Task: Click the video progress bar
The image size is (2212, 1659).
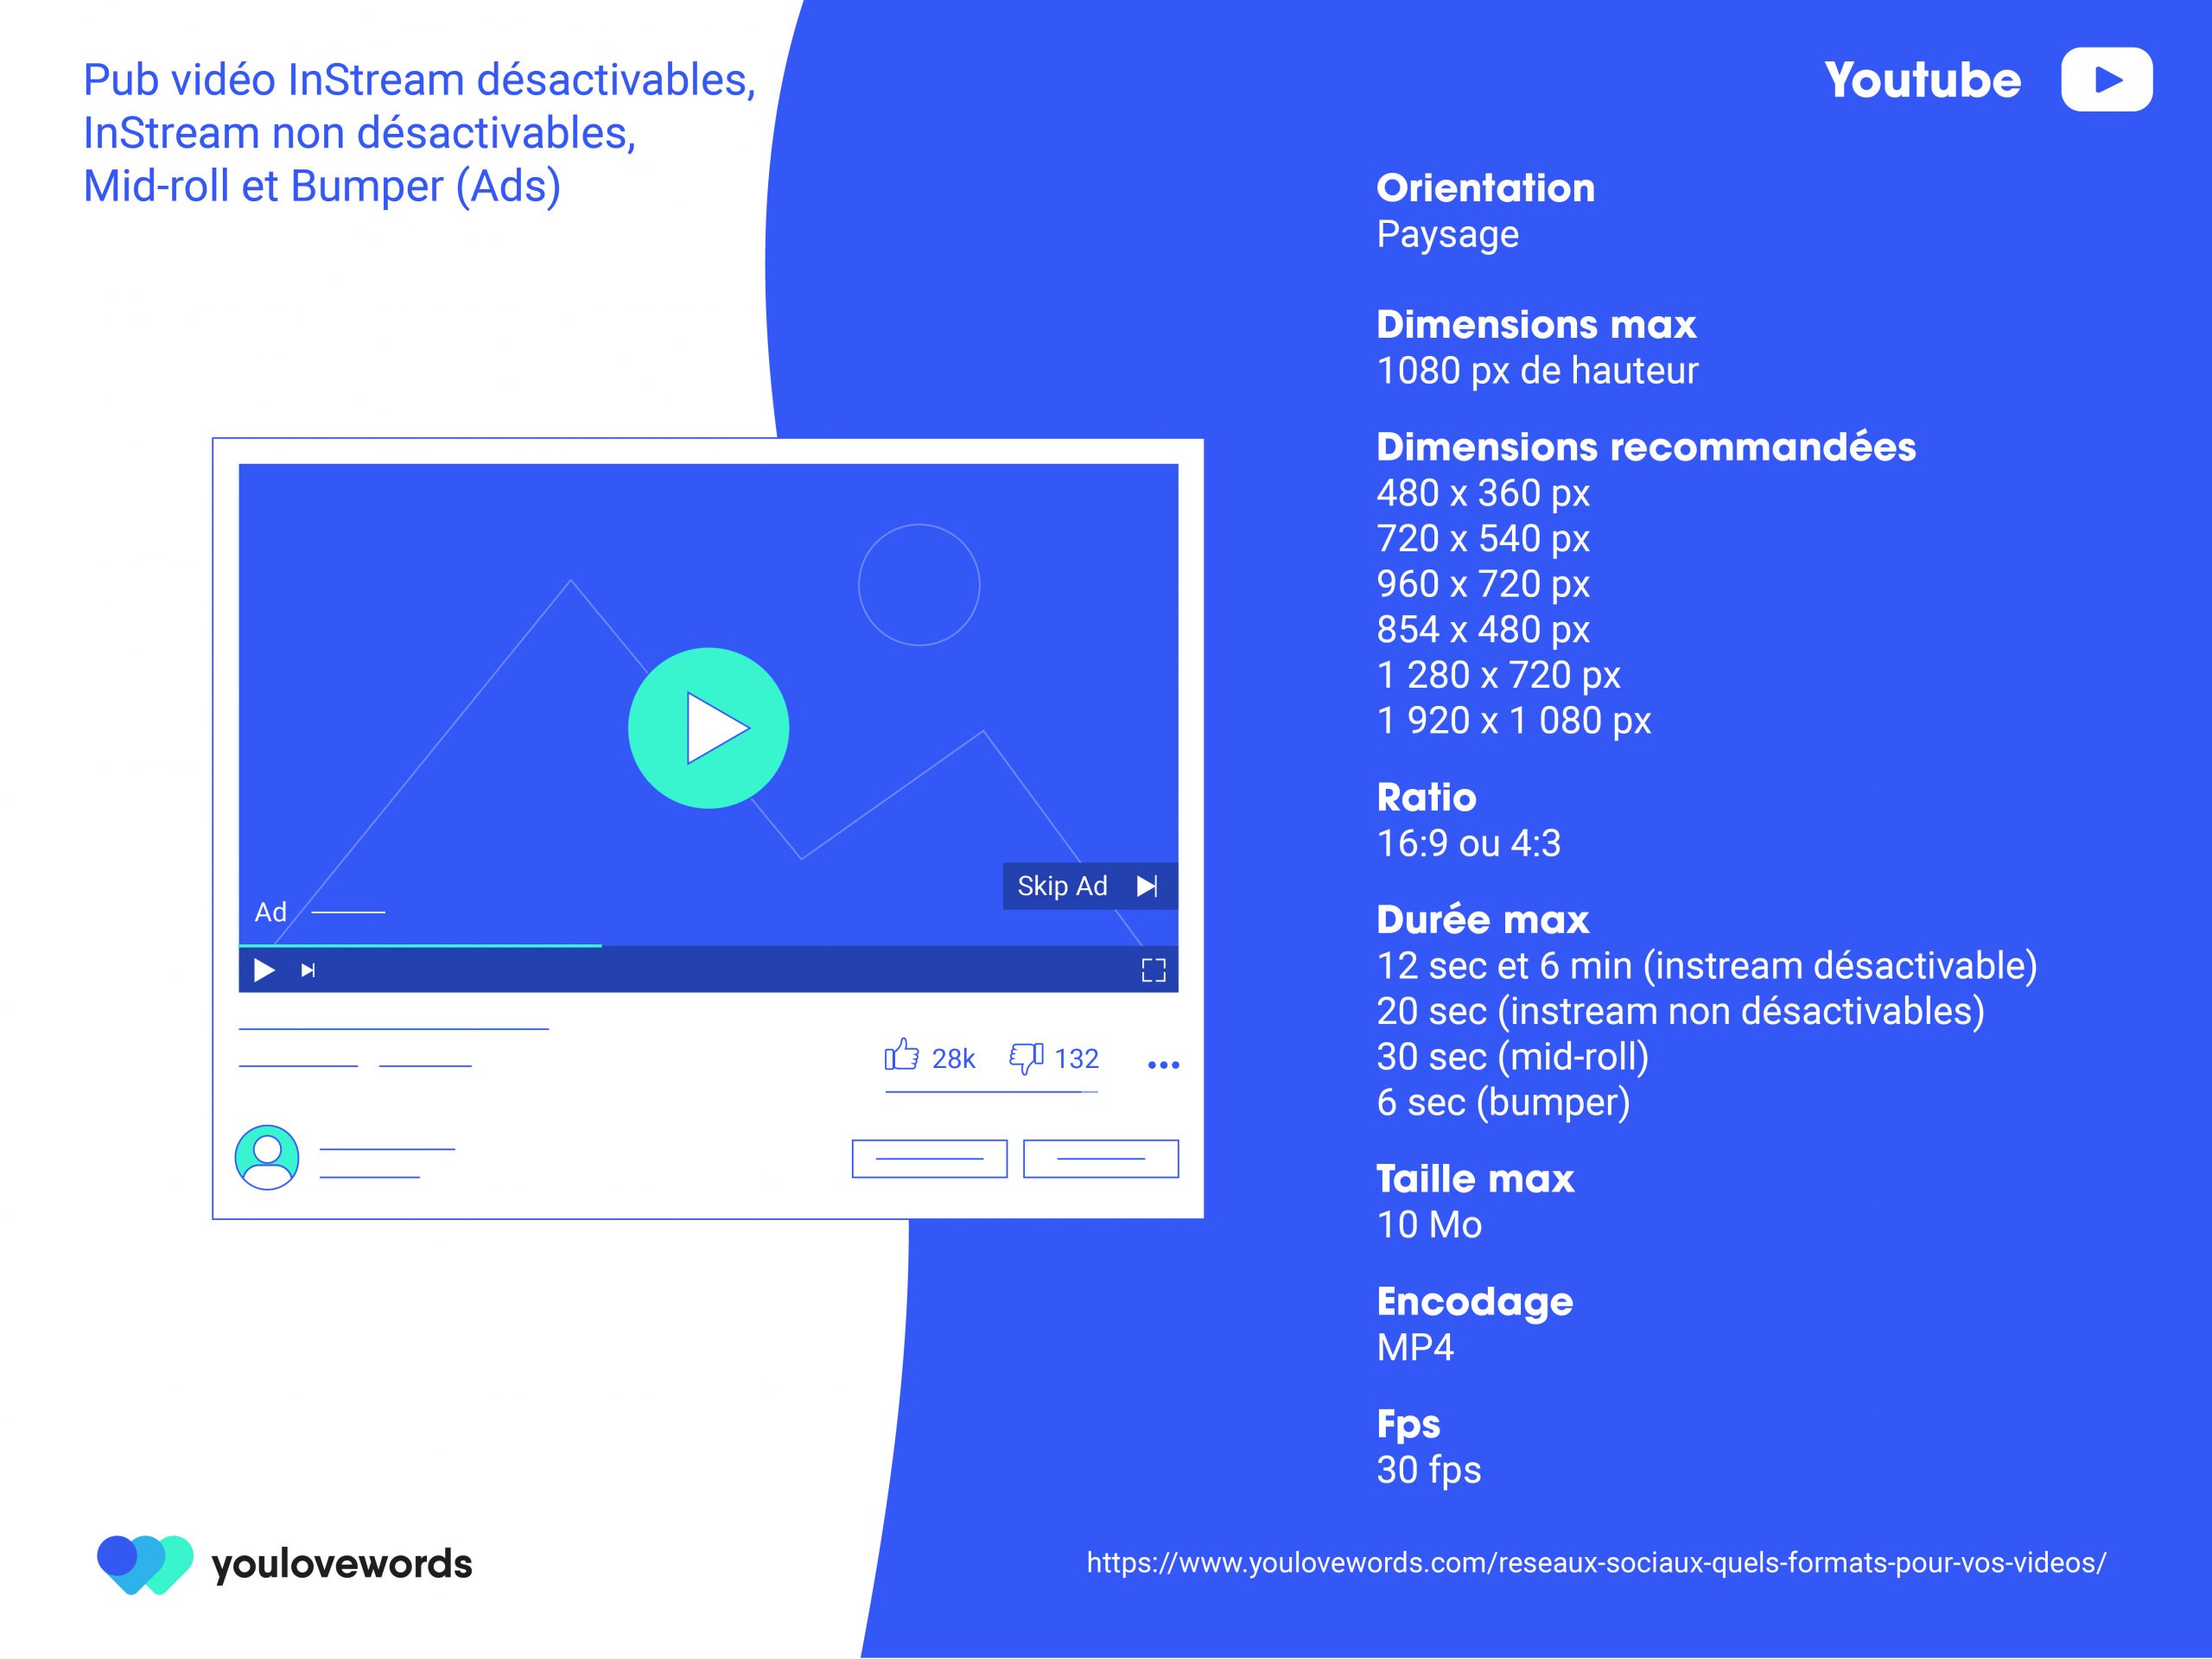Action: pyautogui.click(x=708, y=945)
